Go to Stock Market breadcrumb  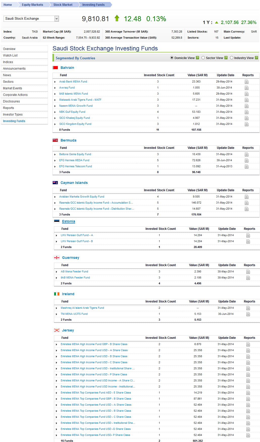click(63, 5)
